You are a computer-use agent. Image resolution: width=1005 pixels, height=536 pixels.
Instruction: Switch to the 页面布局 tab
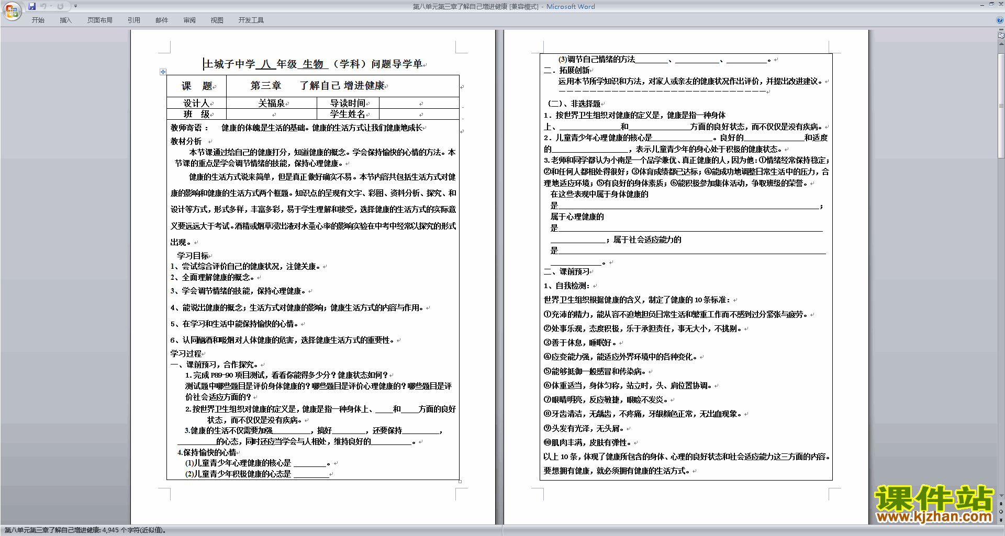pyautogui.click(x=99, y=20)
